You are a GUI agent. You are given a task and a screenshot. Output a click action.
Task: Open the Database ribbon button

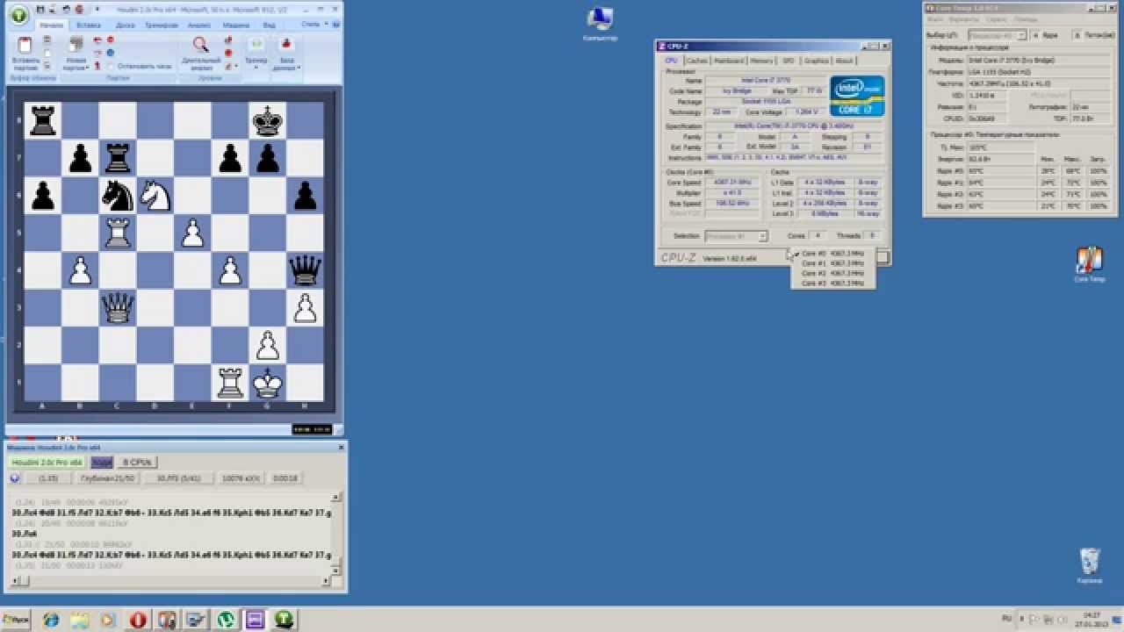tap(285, 53)
